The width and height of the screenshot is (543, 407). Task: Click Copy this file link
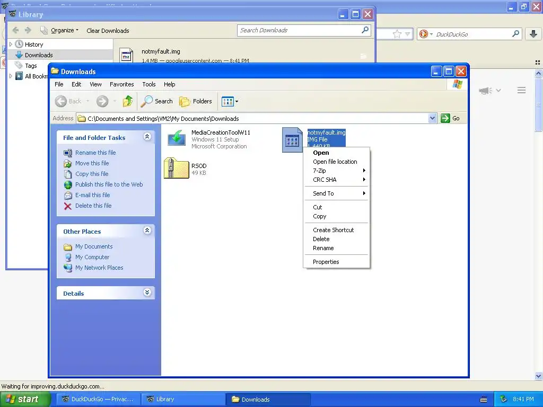[x=91, y=174]
